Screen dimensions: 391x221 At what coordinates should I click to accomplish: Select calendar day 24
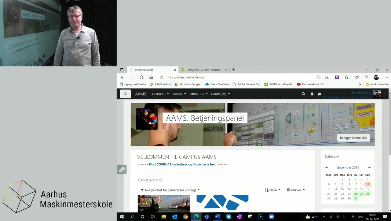tap(356, 194)
